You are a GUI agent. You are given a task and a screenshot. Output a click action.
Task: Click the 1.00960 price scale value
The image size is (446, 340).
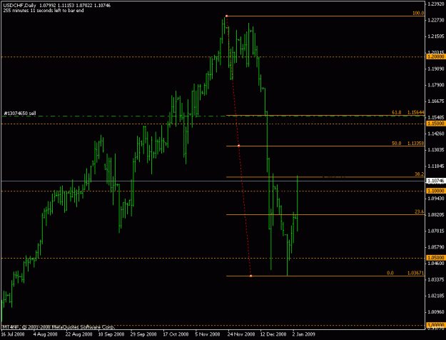coord(436,312)
